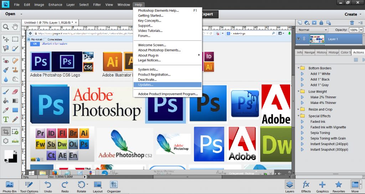Viewport: 365px width, 194px height.
Task: Select the Crop tool
Action: (x=6, y=132)
